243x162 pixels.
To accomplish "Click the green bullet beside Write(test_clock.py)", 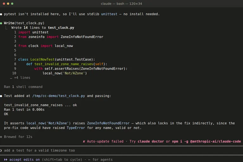I will [1, 23].
